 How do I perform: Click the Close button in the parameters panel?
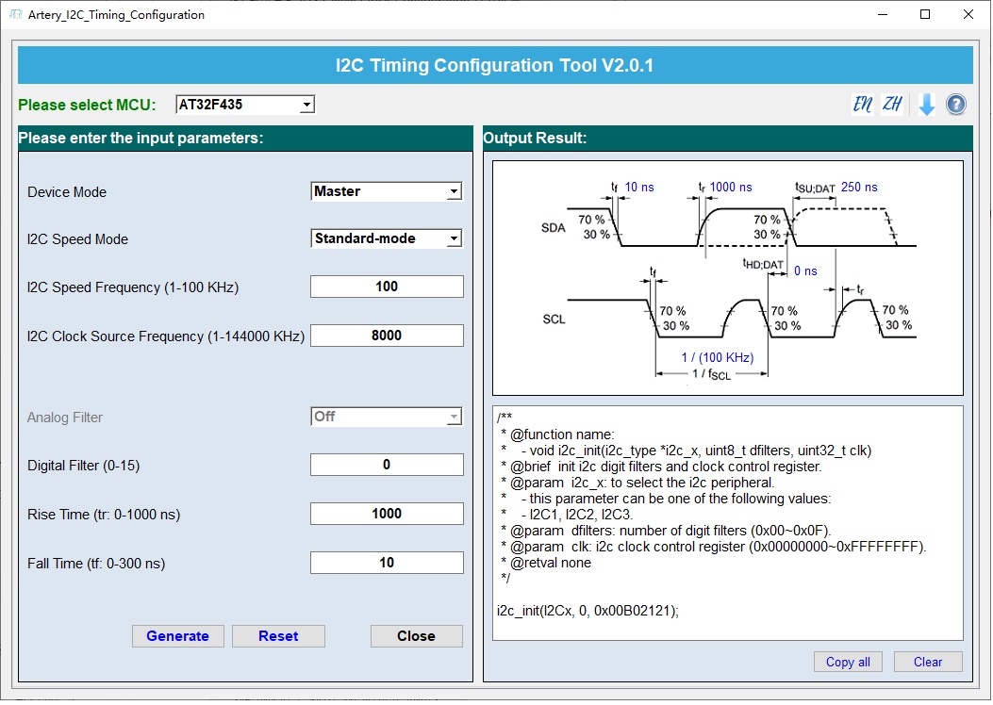point(416,636)
